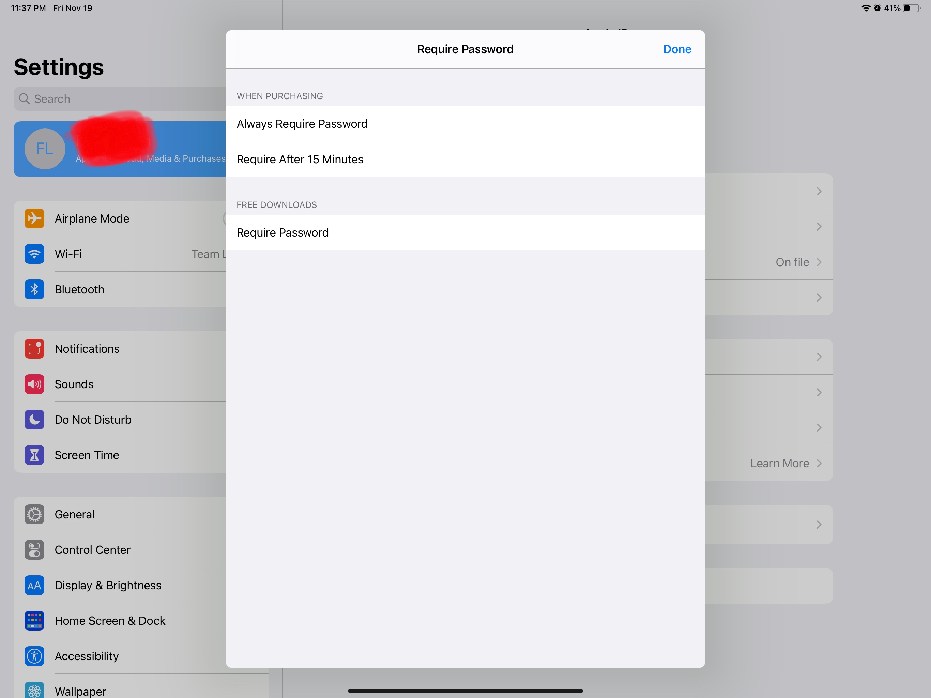Tap the Airplane Mode icon
The height and width of the screenshot is (698, 931).
pos(34,218)
